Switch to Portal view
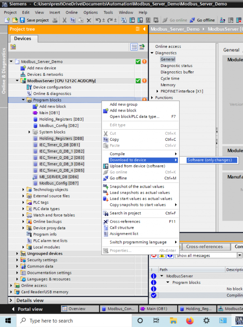The width and height of the screenshot is (243, 327). pos(27,309)
